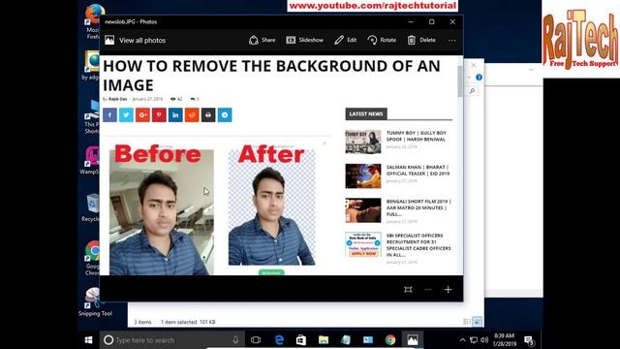Viewport: 620px width, 349px height.
Task: Click the volume icon in system tray
Action: 484,340
